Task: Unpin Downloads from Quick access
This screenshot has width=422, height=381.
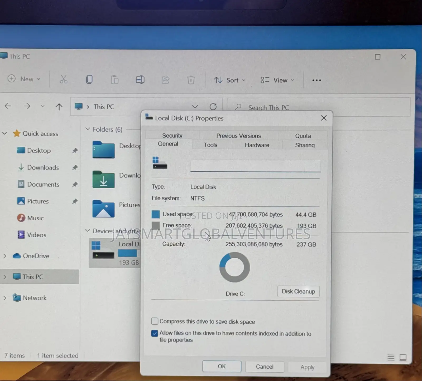Action: point(75,167)
